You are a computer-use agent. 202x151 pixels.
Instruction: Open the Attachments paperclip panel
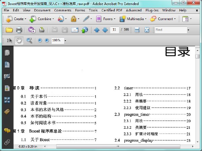(x=7, y=142)
